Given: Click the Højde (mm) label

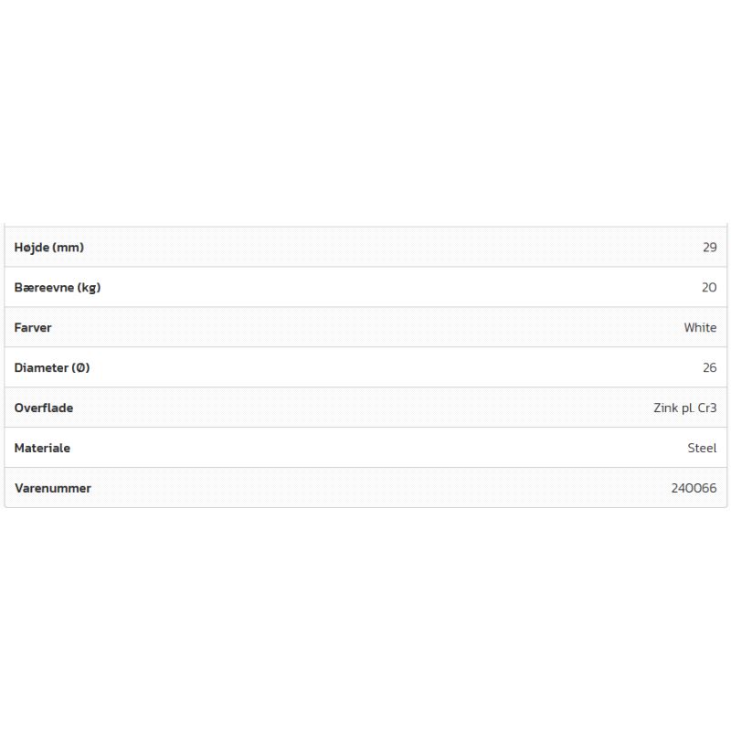Looking at the screenshot, I should point(49,248).
